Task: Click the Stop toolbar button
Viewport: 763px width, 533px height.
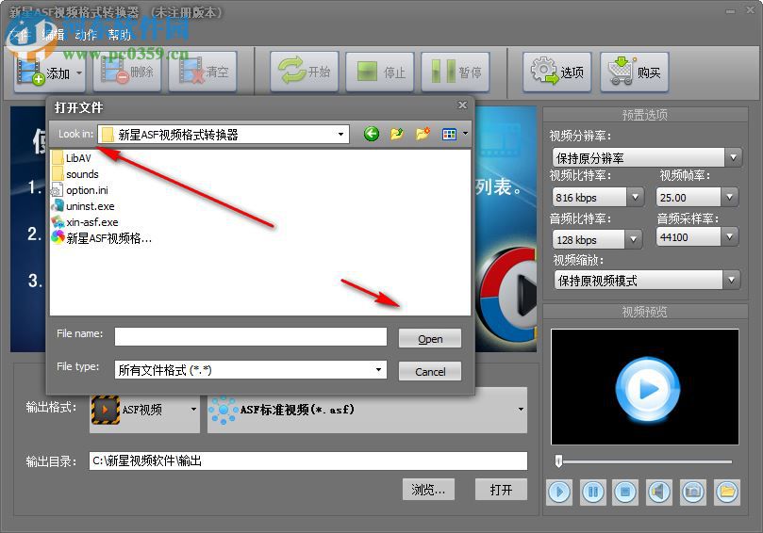Action: (379, 73)
